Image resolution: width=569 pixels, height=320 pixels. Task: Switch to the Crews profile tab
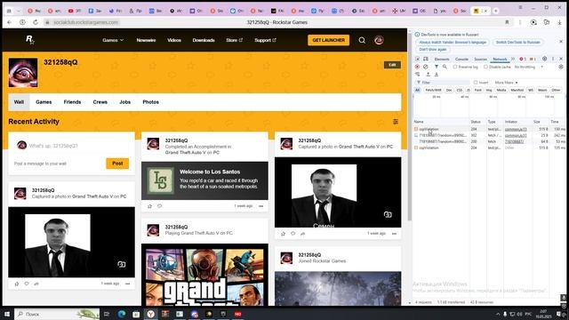pos(100,102)
